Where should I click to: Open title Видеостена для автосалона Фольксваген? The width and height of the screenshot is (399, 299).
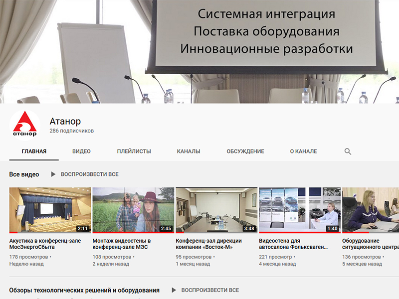point(293,244)
